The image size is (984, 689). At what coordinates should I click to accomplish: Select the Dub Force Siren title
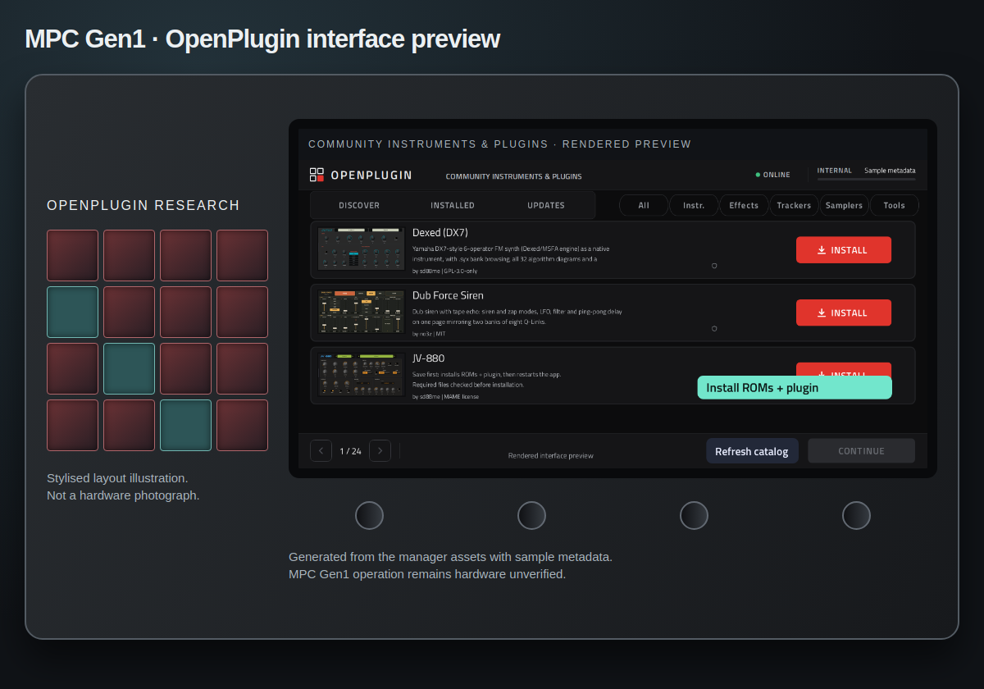point(448,295)
